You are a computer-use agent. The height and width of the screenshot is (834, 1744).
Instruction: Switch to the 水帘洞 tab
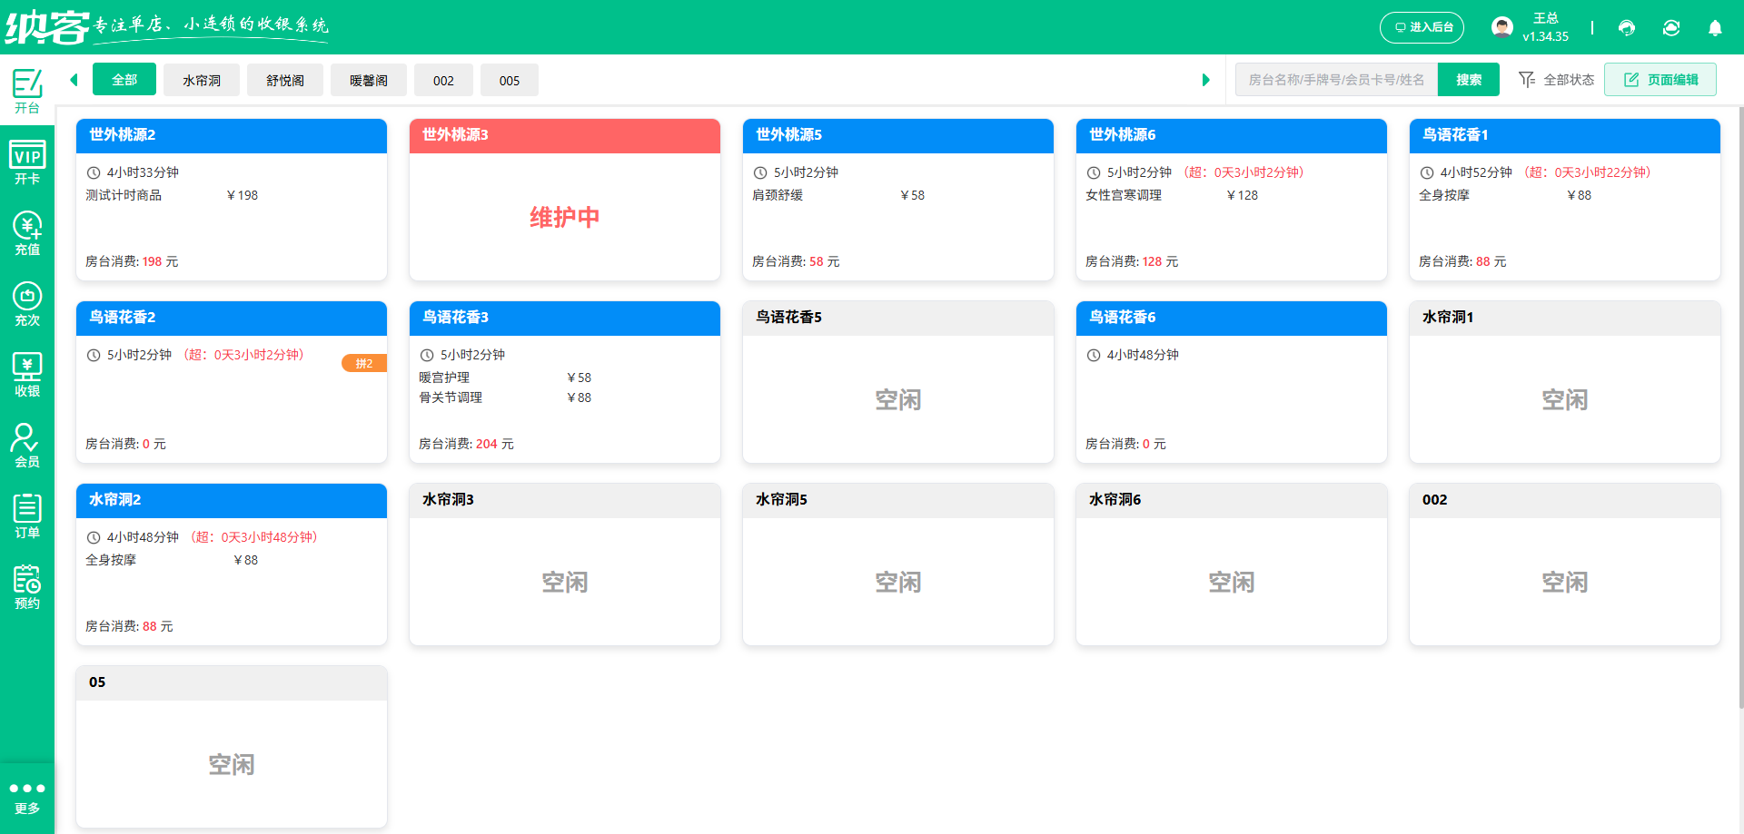(x=201, y=80)
